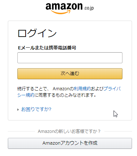This screenshot has height=156, width=137.
Task: Click the お困りですか? help link
Action: point(36,109)
